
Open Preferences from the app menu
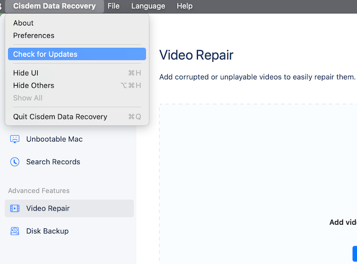pos(34,36)
